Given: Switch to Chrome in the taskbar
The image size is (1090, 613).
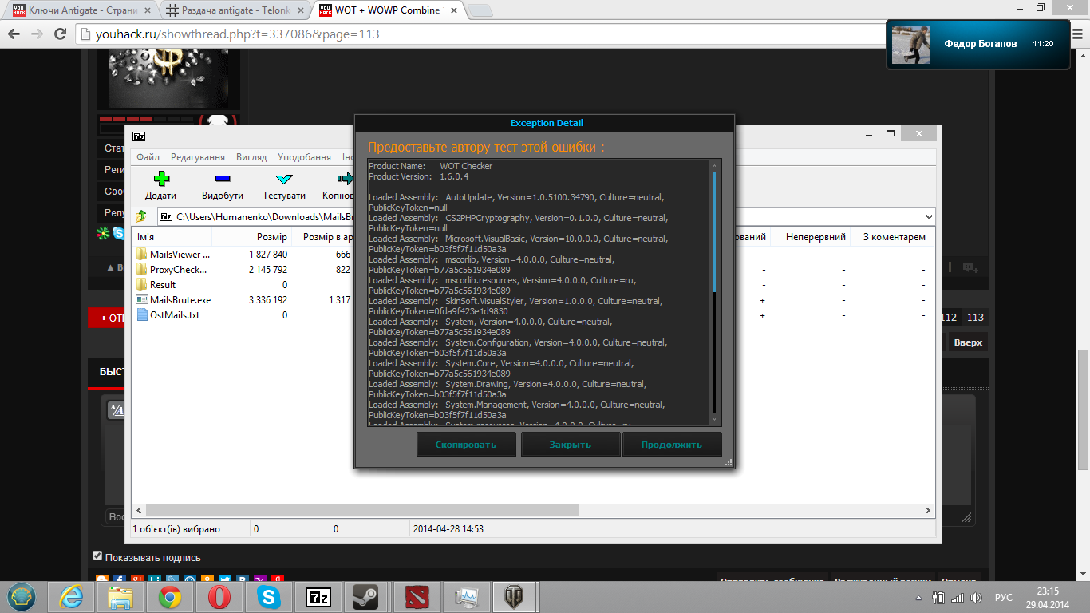Looking at the screenshot, I should pyautogui.click(x=169, y=597).
